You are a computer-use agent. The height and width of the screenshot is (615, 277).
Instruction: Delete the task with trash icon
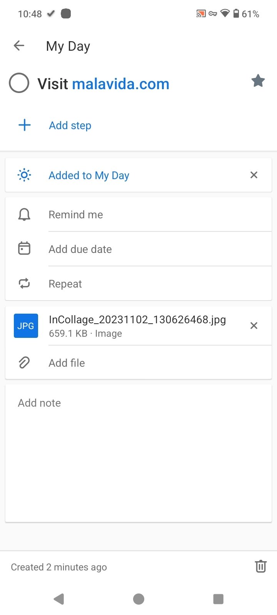[x=260, y=567]
